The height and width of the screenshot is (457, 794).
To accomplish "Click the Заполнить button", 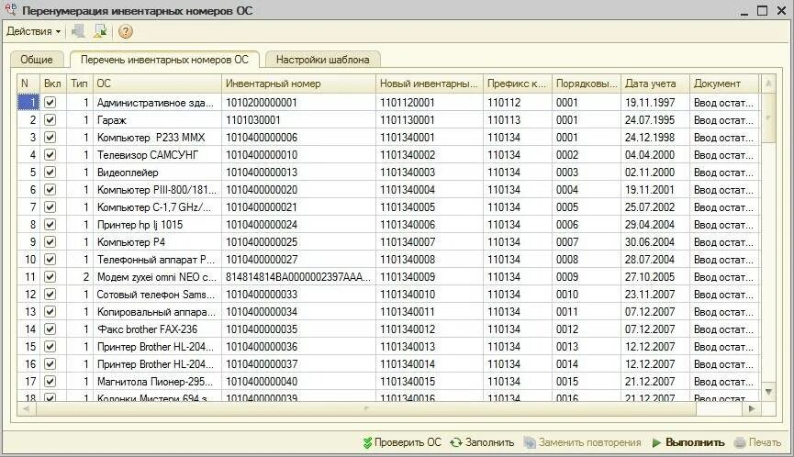I will (x=482, y=442).
